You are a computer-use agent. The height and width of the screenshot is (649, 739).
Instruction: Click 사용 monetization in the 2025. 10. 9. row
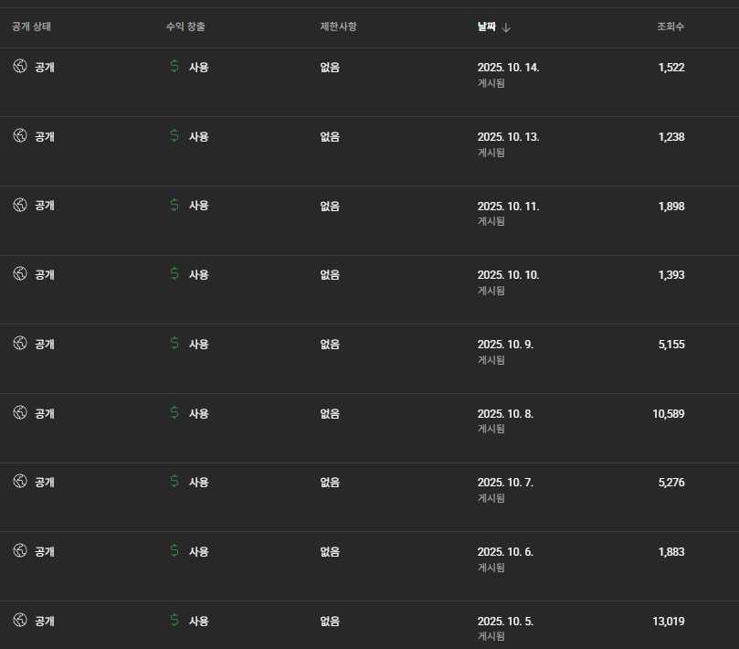point(198,344)
